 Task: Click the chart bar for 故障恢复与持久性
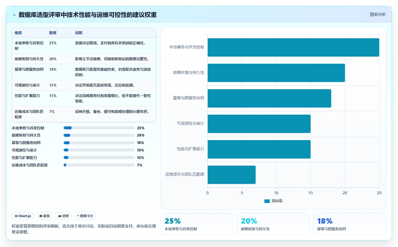[276, 73]
